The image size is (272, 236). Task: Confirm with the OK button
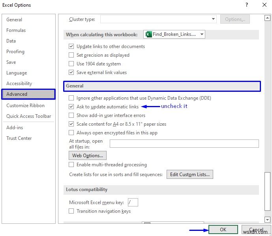coord(223,230)
